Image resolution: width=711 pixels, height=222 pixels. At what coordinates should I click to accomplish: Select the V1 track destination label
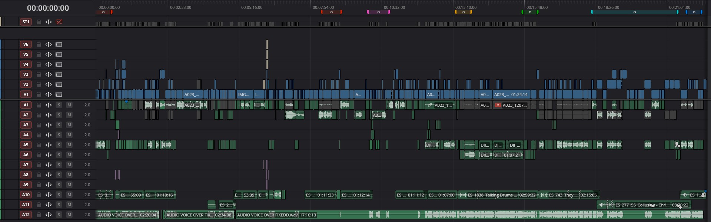(26, 94)
